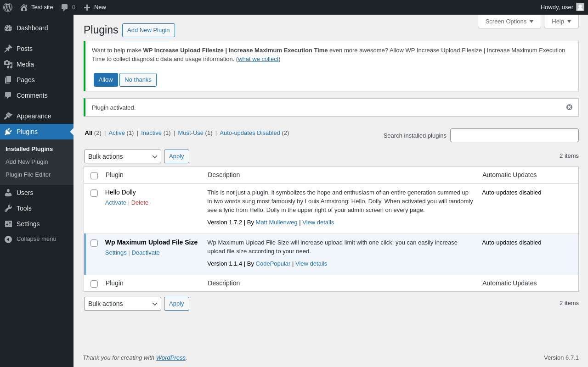The image size is (588, 367).
Task: Click the Collapse menu arrow icon
Action: click(8, 239)
